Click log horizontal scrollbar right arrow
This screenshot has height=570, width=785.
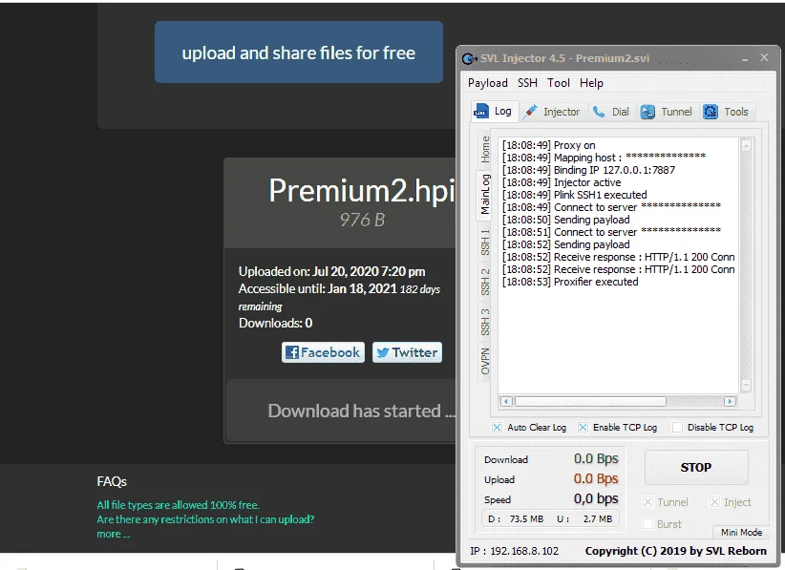point(730,401)
